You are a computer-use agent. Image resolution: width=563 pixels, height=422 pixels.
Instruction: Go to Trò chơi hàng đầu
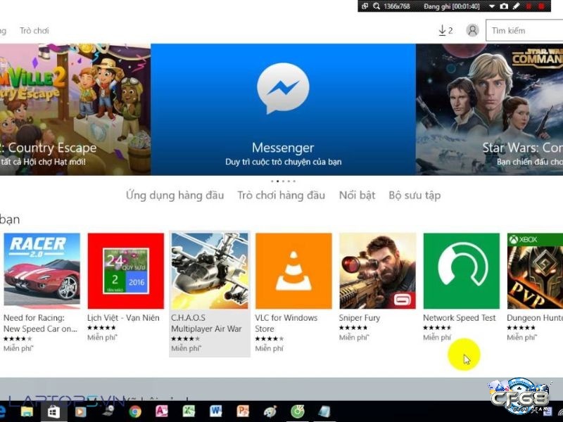tap(281, 196)
